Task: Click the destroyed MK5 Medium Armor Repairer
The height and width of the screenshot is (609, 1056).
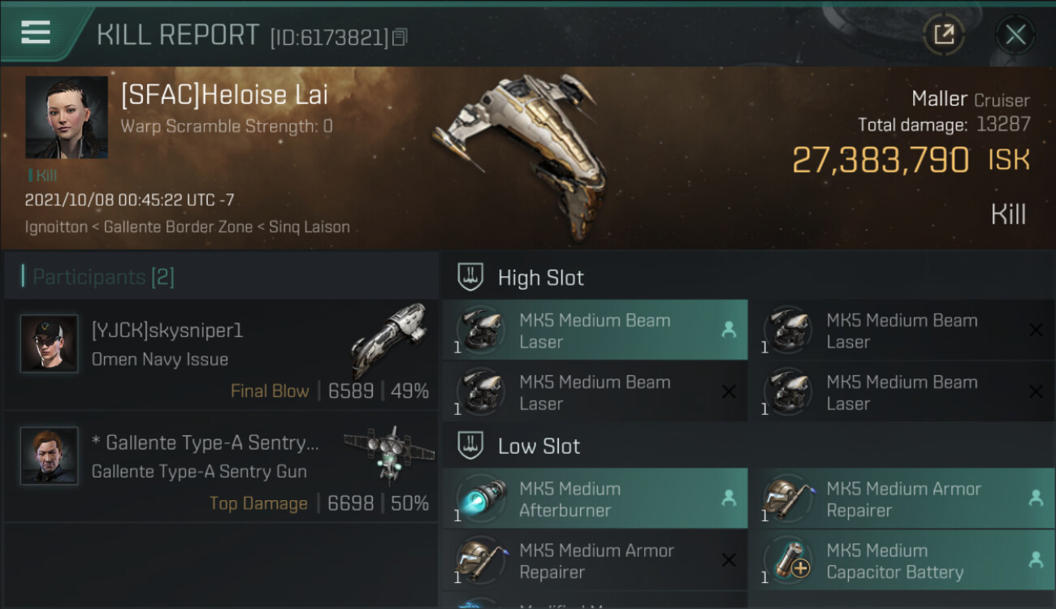Action: tap(595, 561)
